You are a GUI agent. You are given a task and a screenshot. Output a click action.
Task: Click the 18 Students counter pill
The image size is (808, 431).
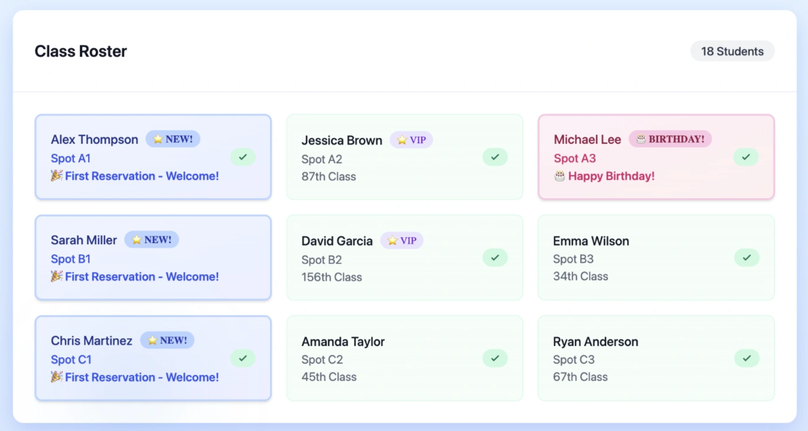click(x=732, y=51)
